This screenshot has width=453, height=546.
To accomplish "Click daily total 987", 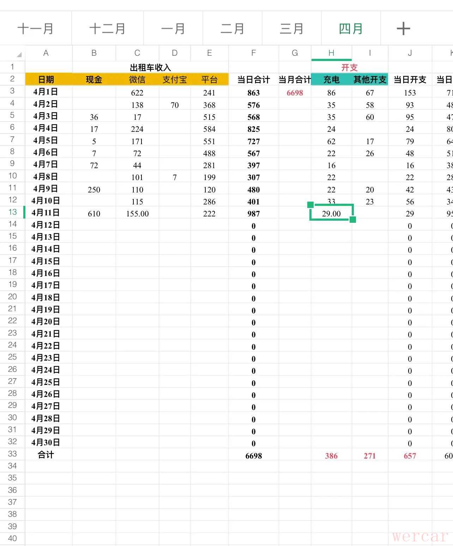I will (x=253, y=214).
